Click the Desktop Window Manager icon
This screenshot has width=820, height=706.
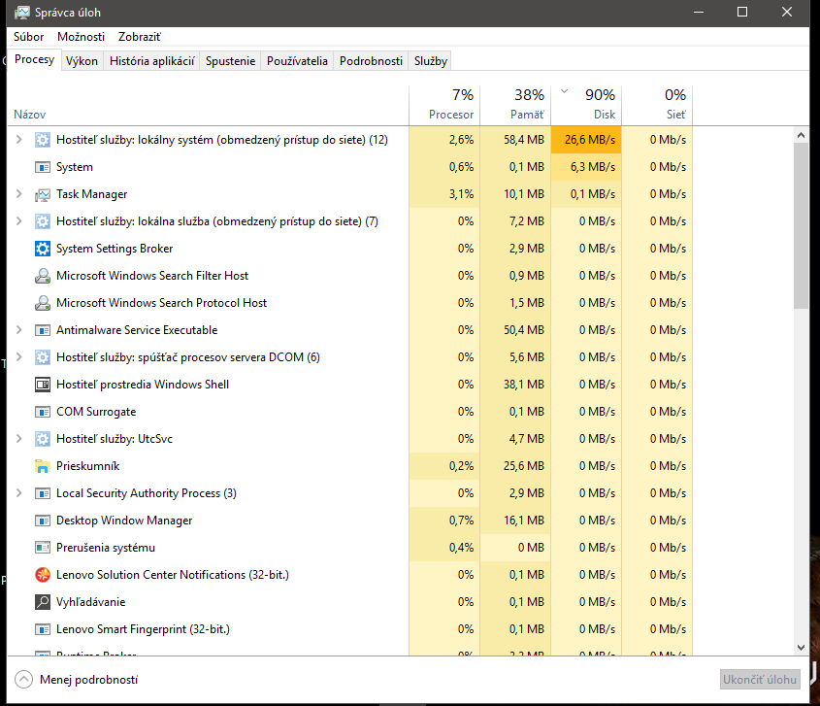click(43, 521)
